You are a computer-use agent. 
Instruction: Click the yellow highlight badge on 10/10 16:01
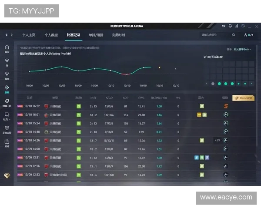tap(199, 115)
